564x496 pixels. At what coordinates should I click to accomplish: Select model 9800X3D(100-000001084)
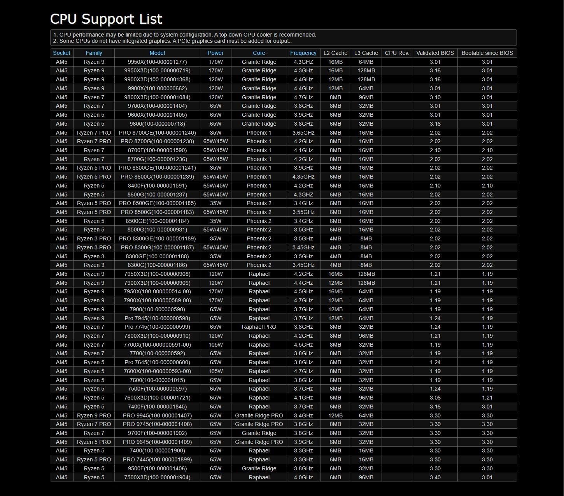(157, 97)
